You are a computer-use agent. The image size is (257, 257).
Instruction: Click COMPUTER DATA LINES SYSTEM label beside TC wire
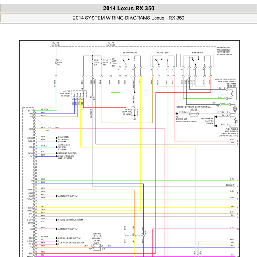click(66, 157)
